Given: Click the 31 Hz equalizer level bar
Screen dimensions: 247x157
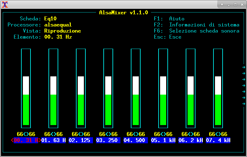Looking at the screenshot, I should pyautogui.click(x=26, y=88).
